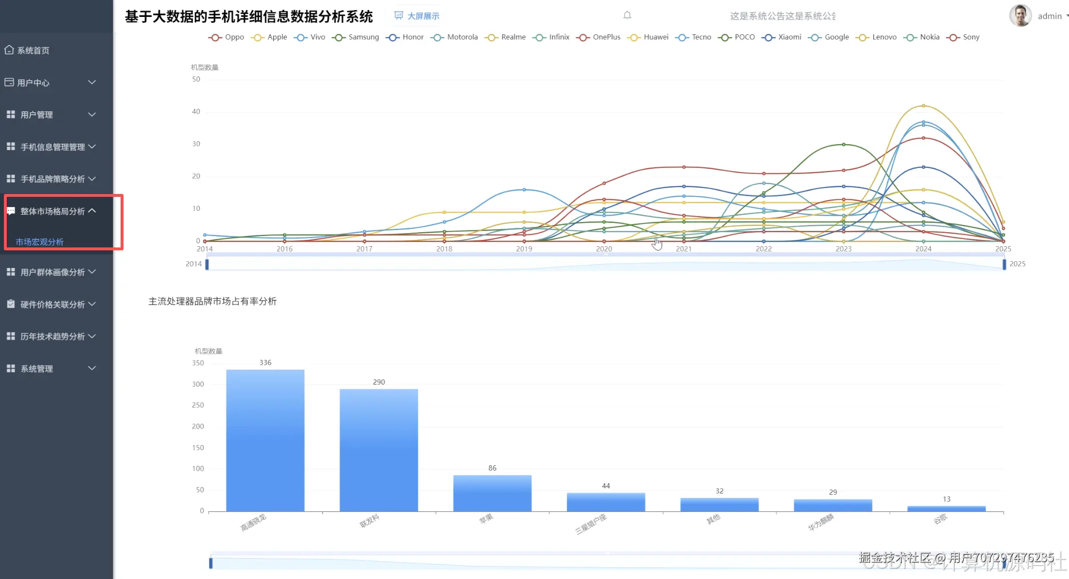Click the chat icon beside 整体市场格局分析
1069x579 pixels.
pos(11,211)
